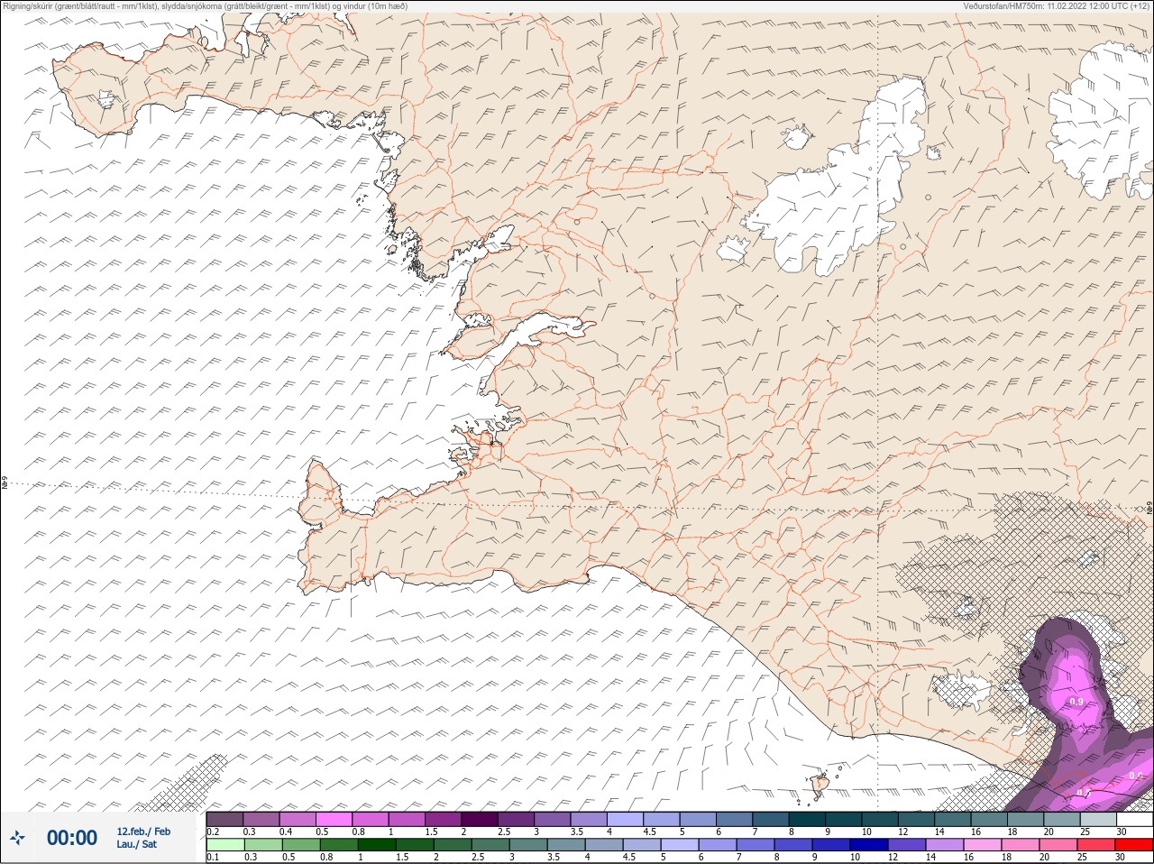1154x864 pixels.
Task: Pick lower legend pale green swatch between 0.1 and 0.3
Action: pyautogui.click(x=224, y=844)
